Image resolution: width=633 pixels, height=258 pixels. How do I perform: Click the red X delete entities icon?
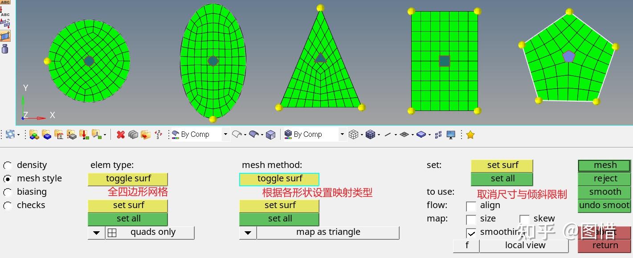pos(120,134)
